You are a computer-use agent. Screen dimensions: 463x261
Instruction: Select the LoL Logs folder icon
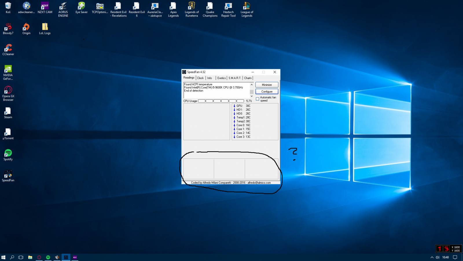(45, 29)
